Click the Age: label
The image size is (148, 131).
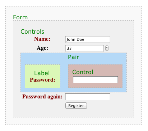[x=42, y=48]
